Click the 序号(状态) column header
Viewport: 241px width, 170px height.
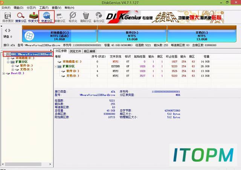99,57
